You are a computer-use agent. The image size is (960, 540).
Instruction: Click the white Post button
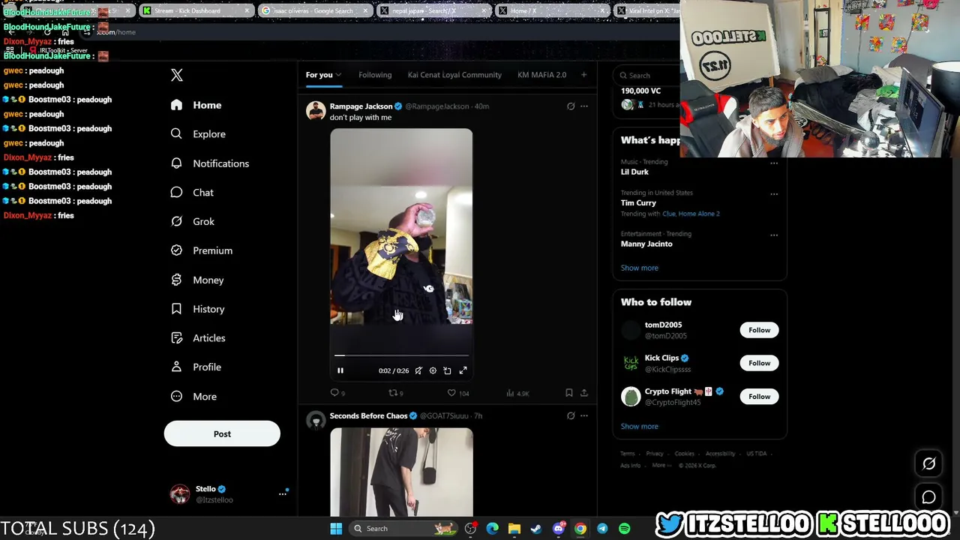[222, 433]
